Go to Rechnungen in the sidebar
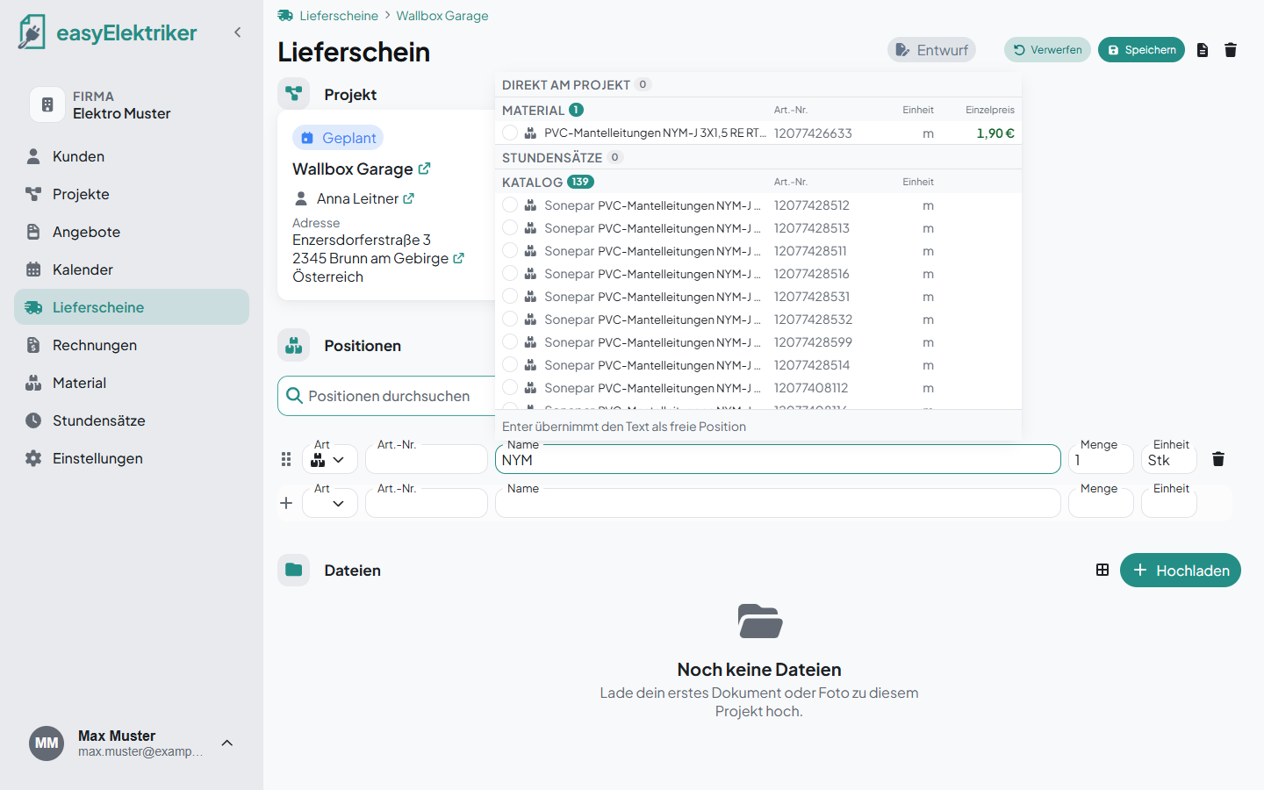The width and height of the screenshot is (1264, 790). point(132,345)
